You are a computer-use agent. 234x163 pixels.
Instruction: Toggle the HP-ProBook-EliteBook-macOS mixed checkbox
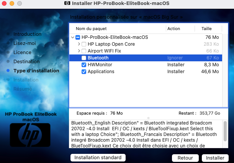(78, 37)
